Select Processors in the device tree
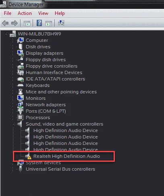 point(38,118)
